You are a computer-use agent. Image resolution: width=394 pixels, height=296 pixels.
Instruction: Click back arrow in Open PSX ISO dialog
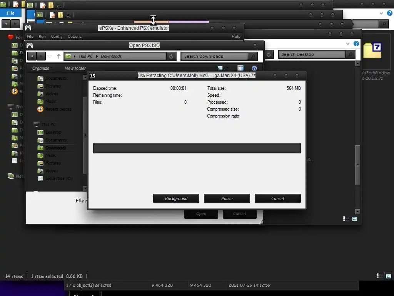pos(32,56)
